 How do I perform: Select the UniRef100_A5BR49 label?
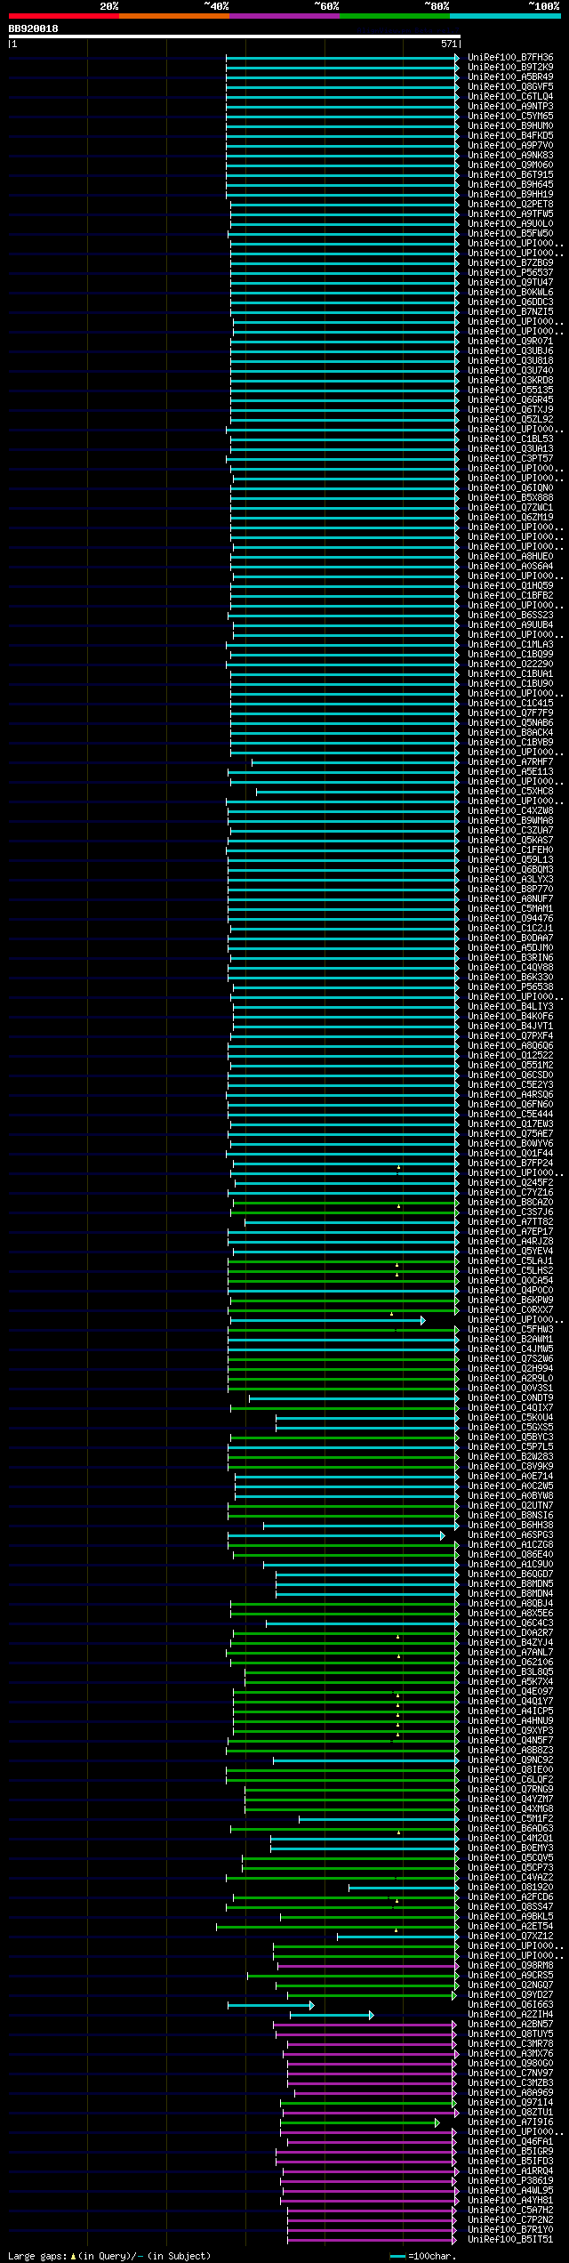pos(510,77)
